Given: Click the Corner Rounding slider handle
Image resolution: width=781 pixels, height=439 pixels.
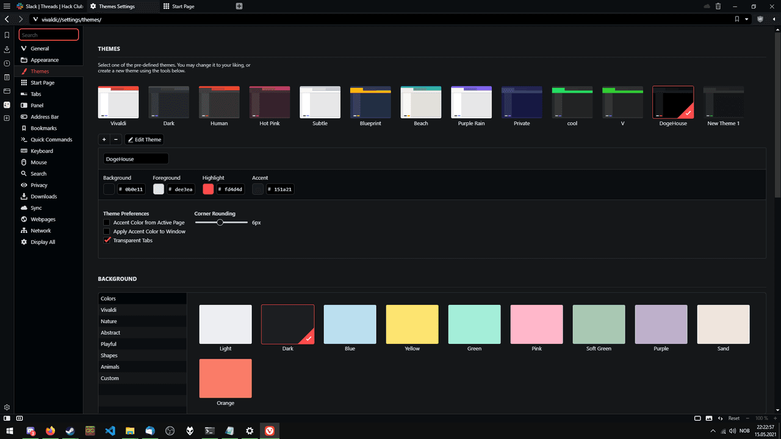Looking at the screenshot, I should click(x=220, y=223).
